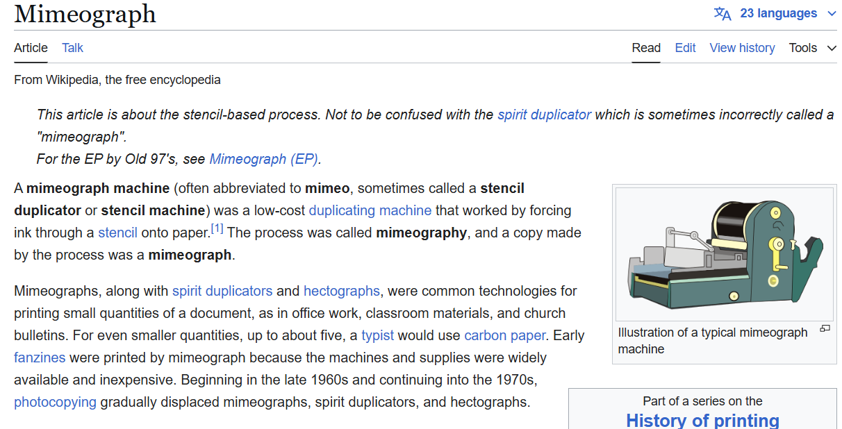Click the 'From Wikipedia, the free encyclopedia' tagline
Image resolution: width=842 pixels, height=429 pixels.
click(117, 80)
